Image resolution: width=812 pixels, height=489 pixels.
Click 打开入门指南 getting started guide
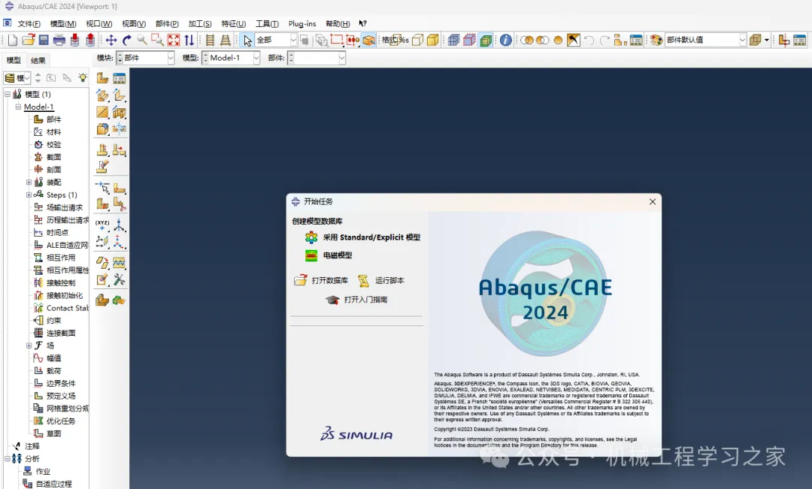pyautogui.click(x=356, y=300)
